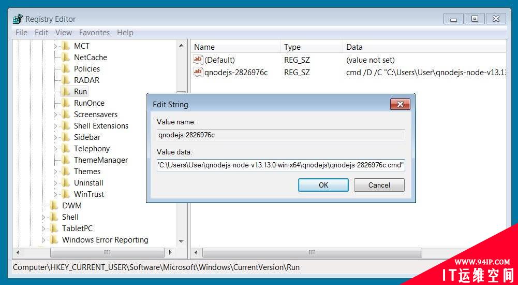Click the Value name field

[281, 135]
